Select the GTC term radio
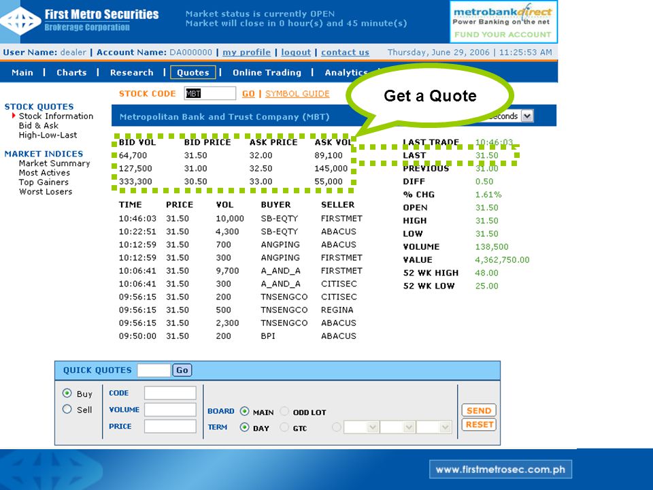Viewport: 653px width, 490px height. click(x=284, y=427)
